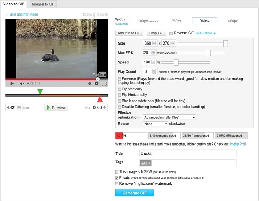The width and height of the screenshot is (259, 201).
Task: Click the watch later clock icon
Action: coord(90,84)
